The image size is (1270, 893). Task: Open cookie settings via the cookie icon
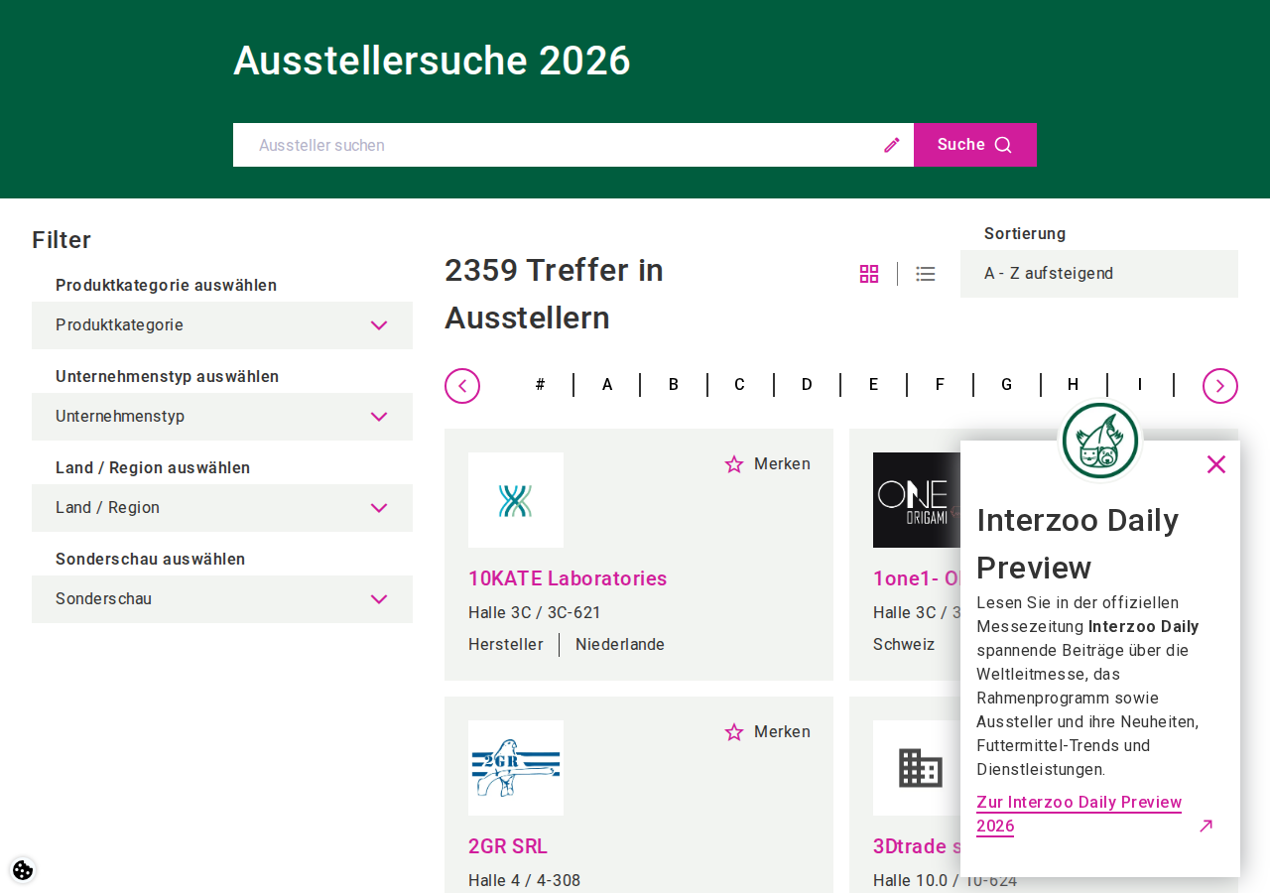coord(22,869)
